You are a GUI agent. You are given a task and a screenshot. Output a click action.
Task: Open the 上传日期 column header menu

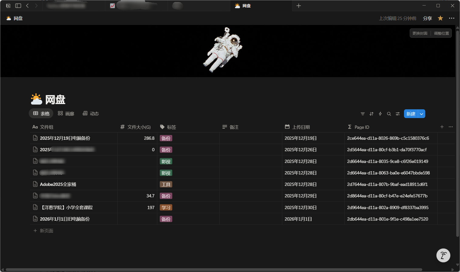click(301, 127)
